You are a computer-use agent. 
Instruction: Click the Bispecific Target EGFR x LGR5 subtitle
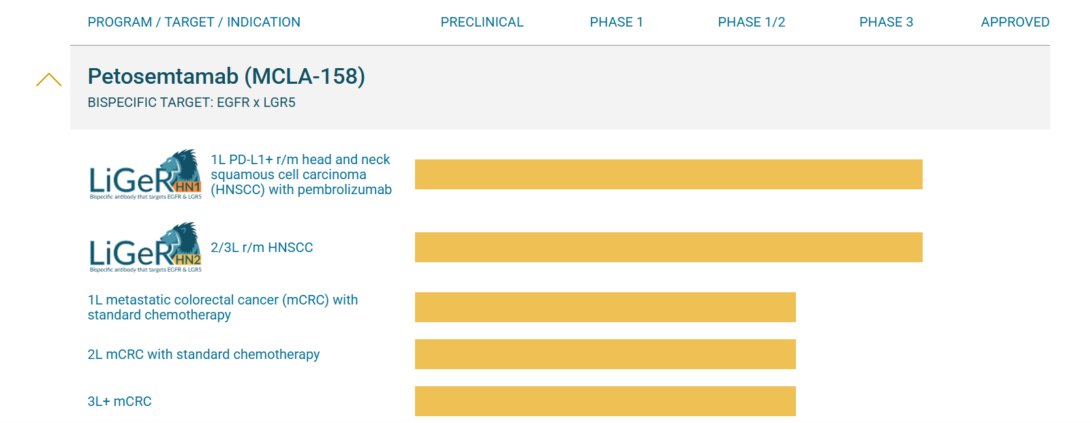click(191, 103)
